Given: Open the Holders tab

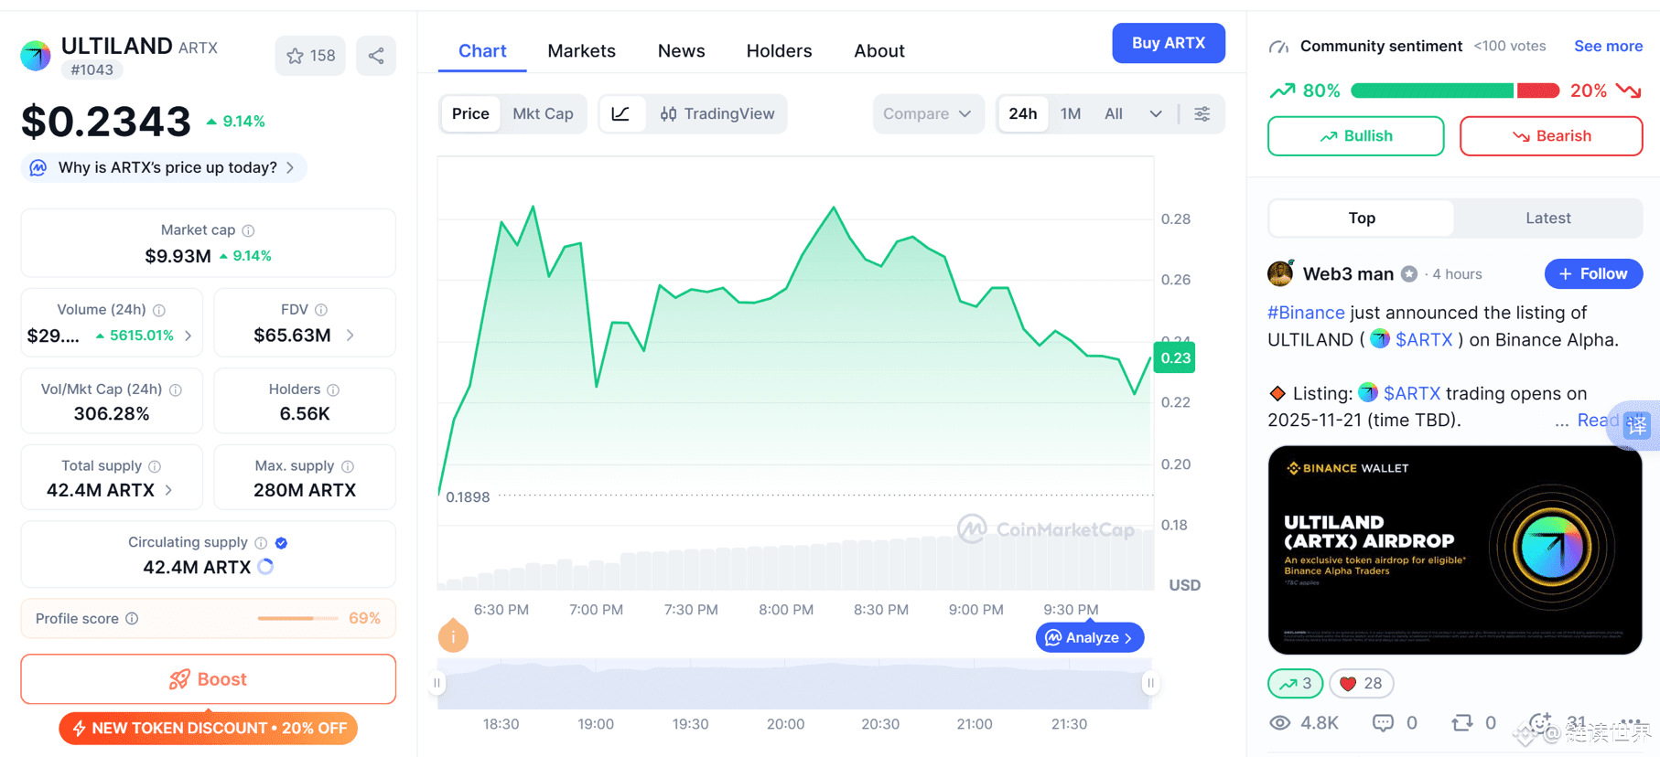Looking at the screenshot, I should click(x=779, y=51).
